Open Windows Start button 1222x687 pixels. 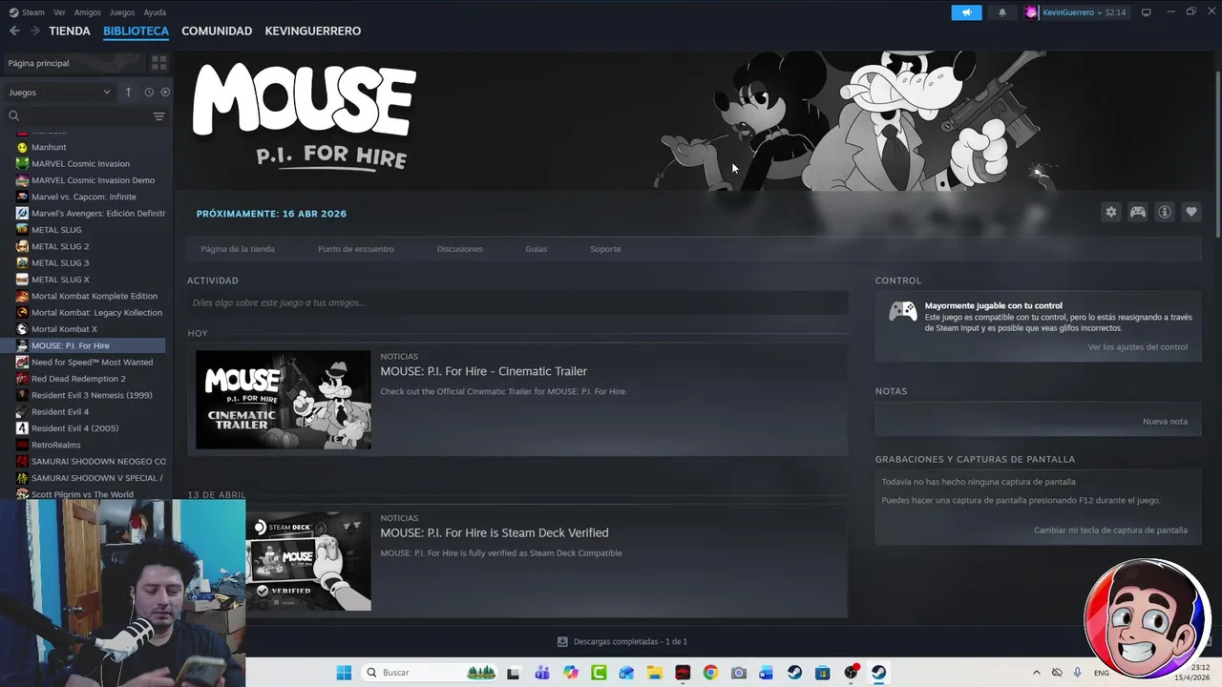pos(344,673)
